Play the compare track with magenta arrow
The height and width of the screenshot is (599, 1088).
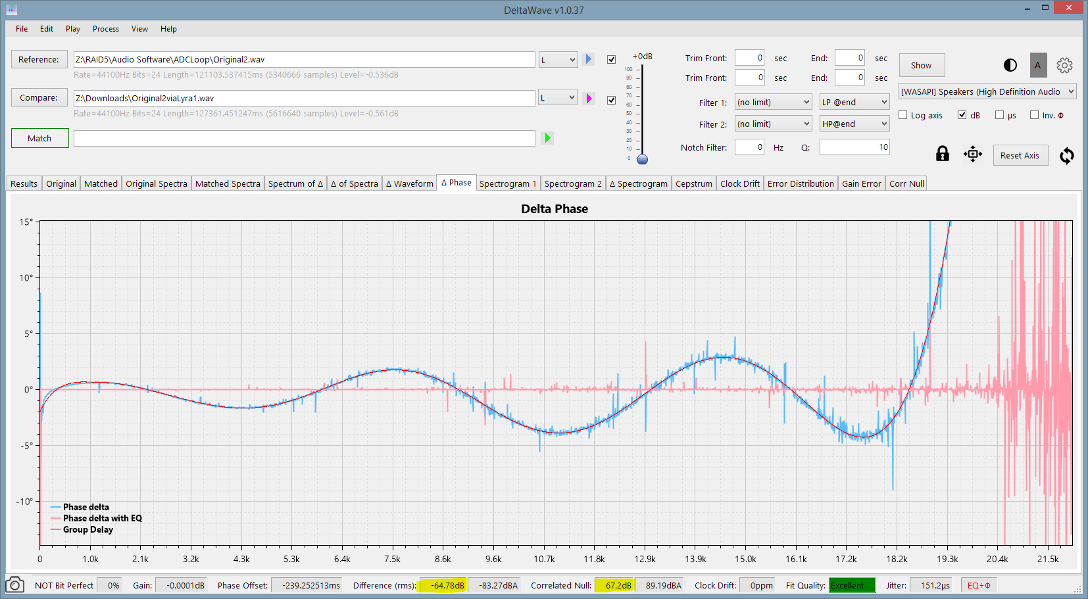click(589, 98)
